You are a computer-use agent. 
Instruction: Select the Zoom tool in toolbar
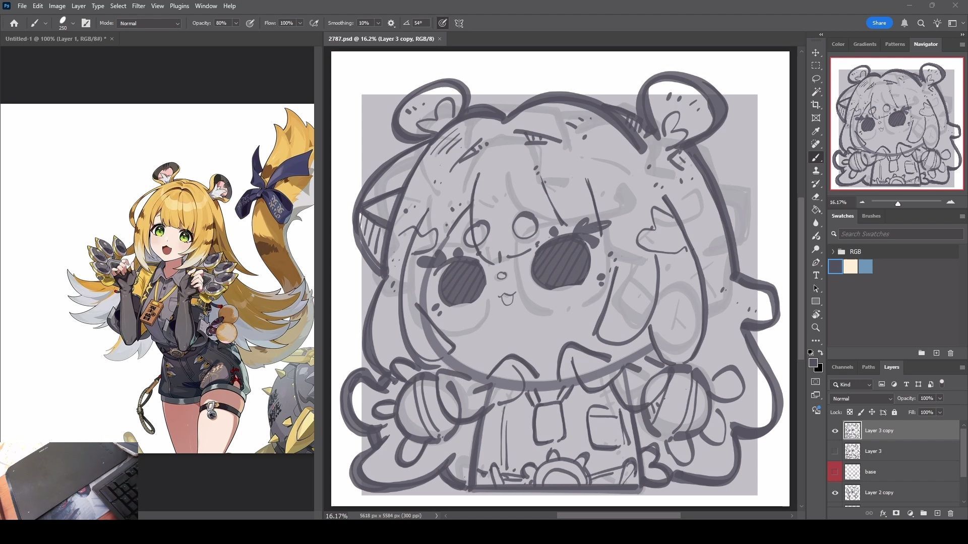click(816, 328)
